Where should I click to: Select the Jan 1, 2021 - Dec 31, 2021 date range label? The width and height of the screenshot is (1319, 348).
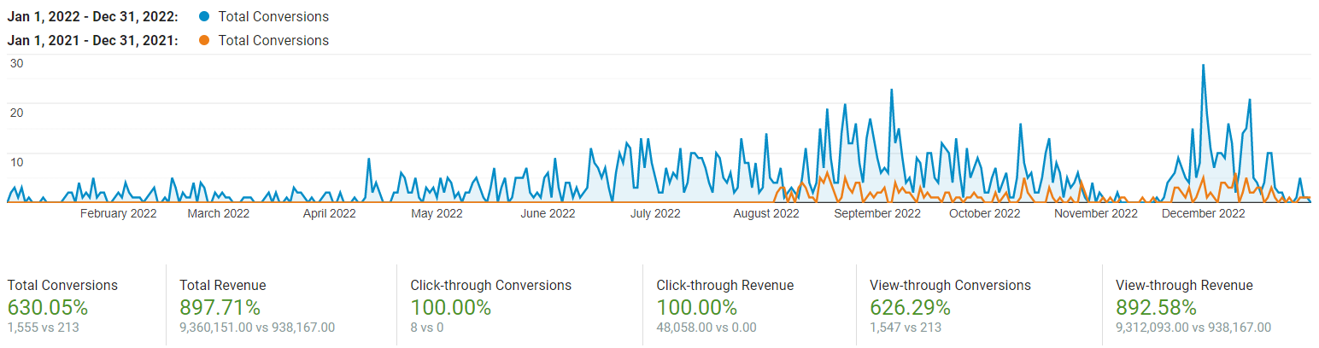pos(92,40)
